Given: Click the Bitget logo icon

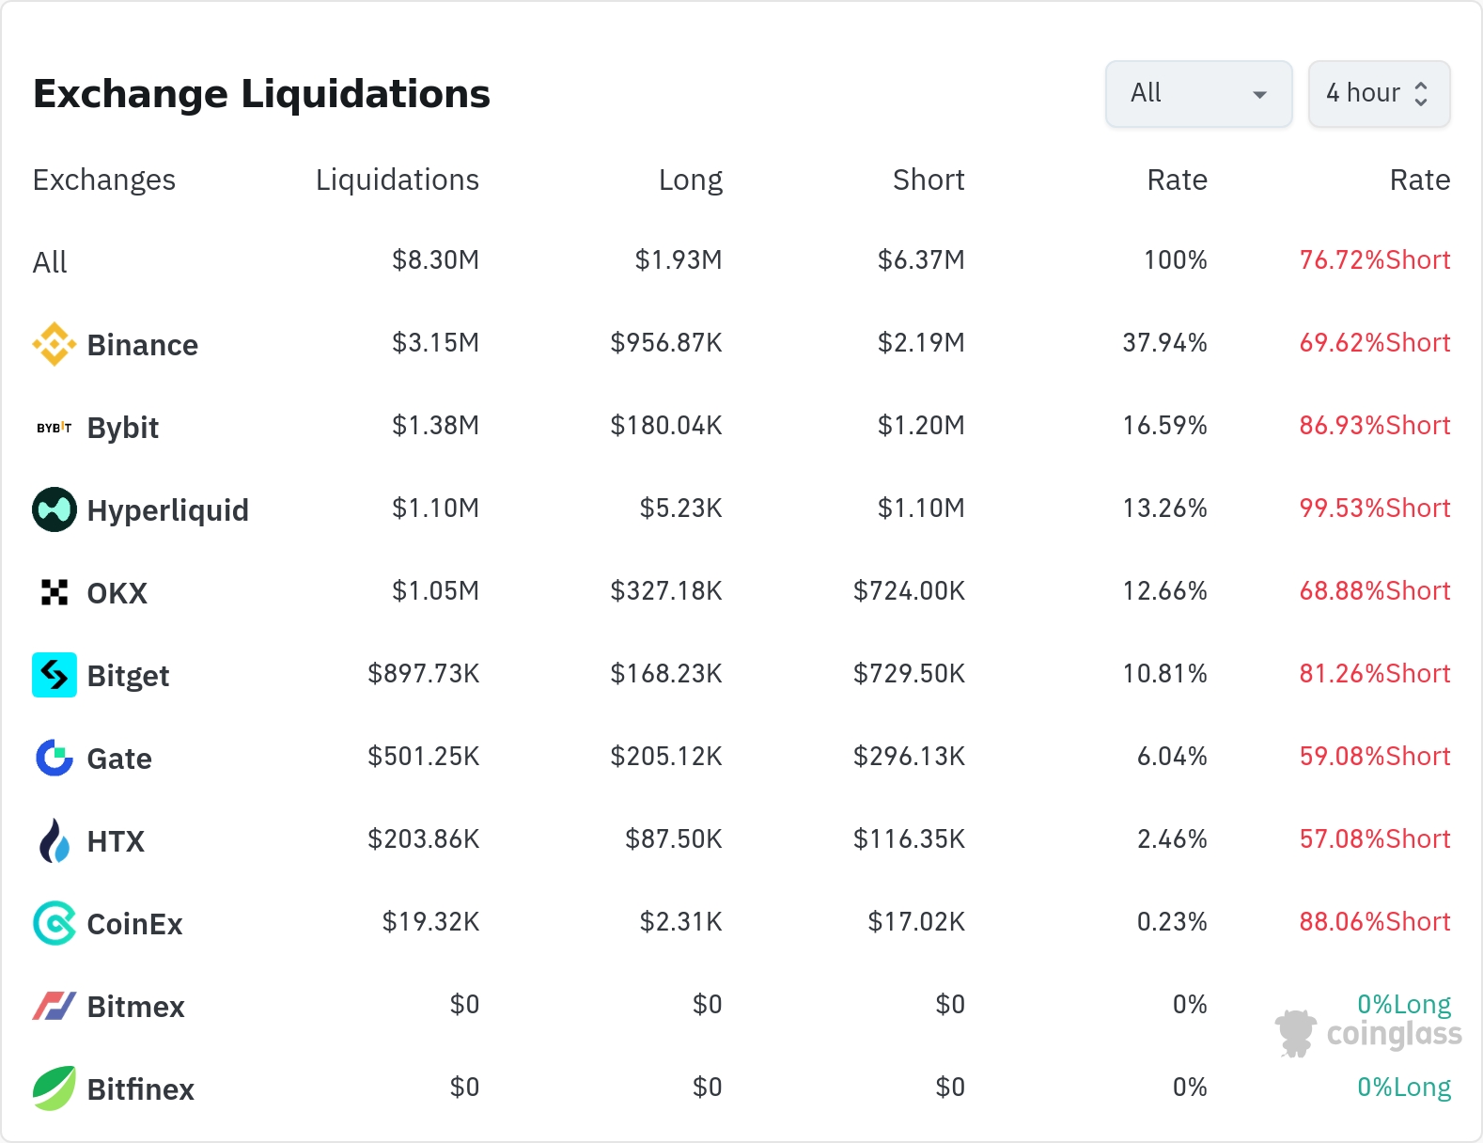Looking at the screenshot, I should [x=55, y=675].
